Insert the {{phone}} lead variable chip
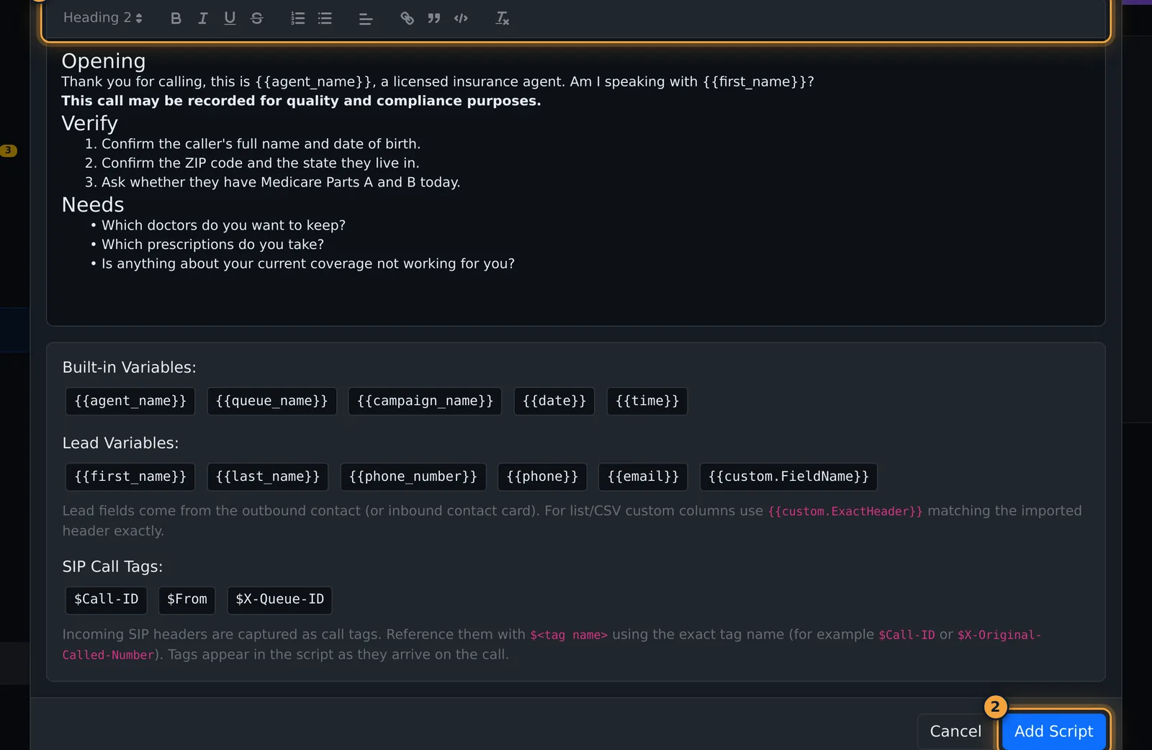This screenshot has width=1152, height=750. click(x=542, y=476)
